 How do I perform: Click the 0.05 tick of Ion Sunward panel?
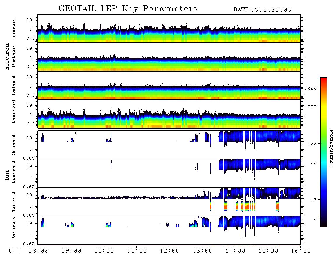29,158
